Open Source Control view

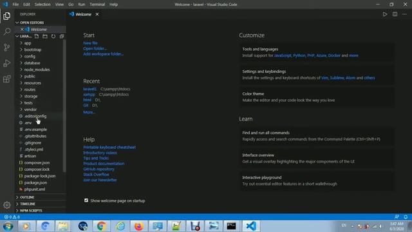coord(7,47)
